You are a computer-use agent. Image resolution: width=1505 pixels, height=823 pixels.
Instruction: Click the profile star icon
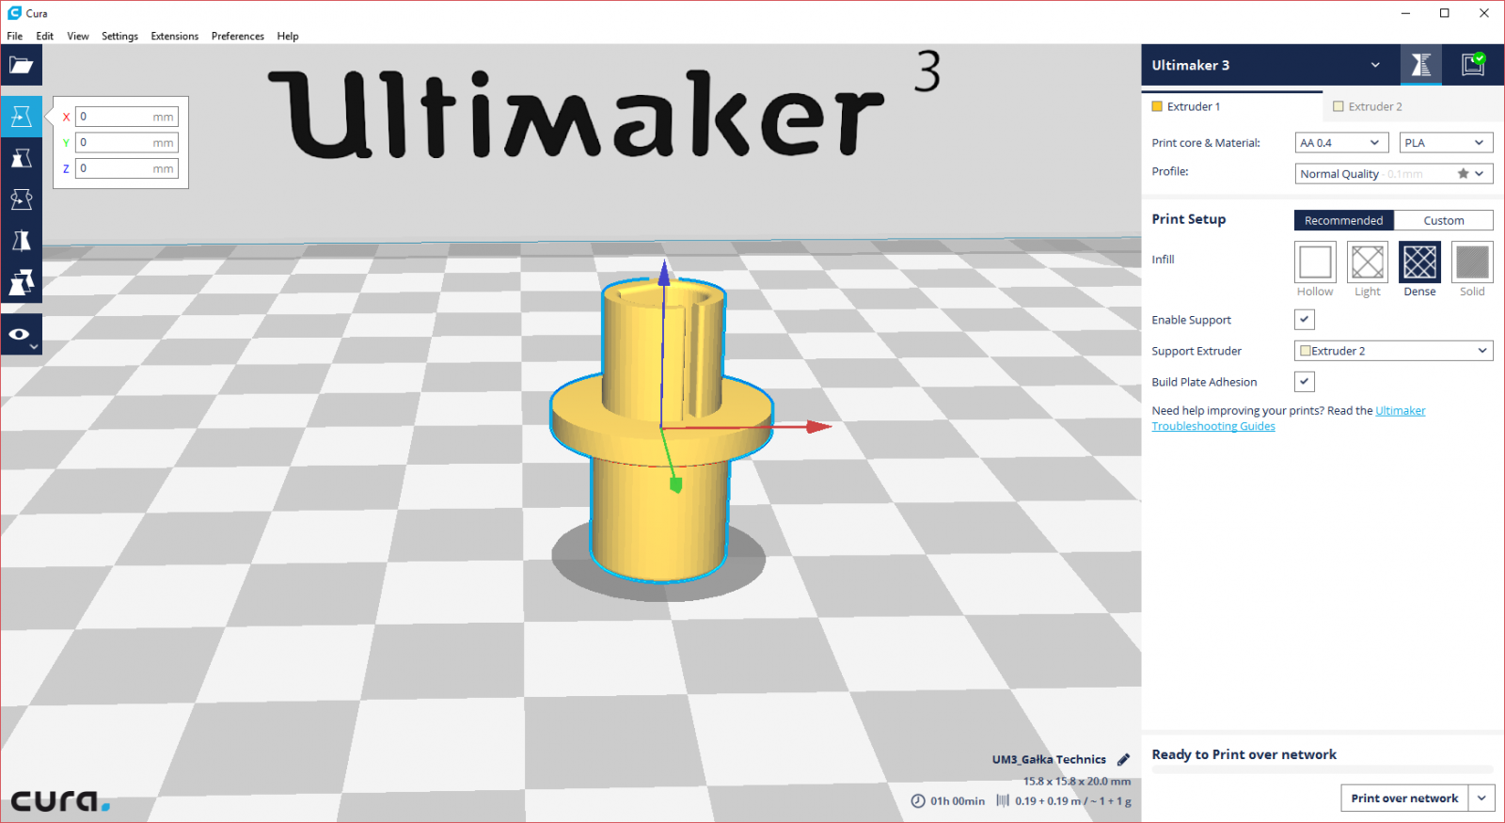point(1463,174)
